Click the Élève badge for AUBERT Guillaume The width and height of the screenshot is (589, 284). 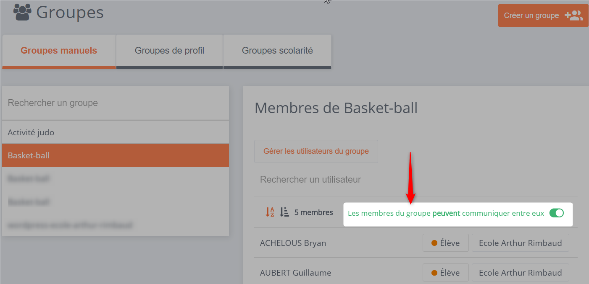point(445,273)
